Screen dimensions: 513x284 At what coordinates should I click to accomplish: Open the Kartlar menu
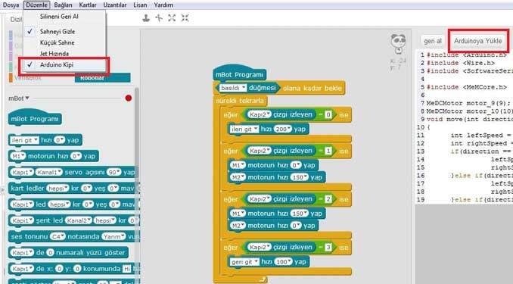(88, 5)
